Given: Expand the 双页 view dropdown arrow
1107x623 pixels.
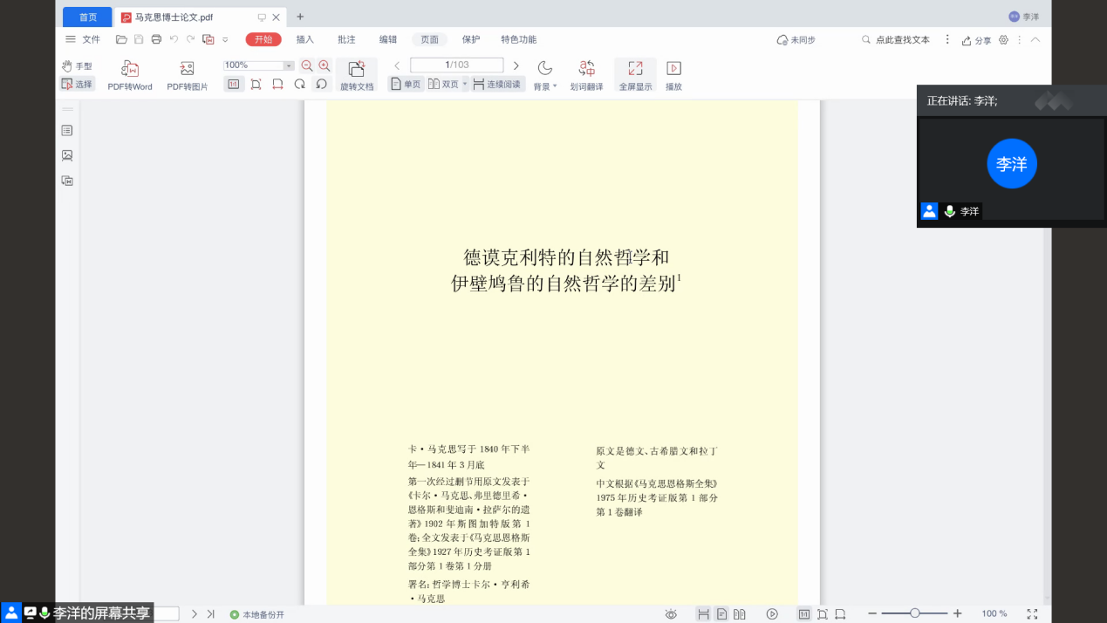Looking at the screenshot, I should (x=465, y=84).
